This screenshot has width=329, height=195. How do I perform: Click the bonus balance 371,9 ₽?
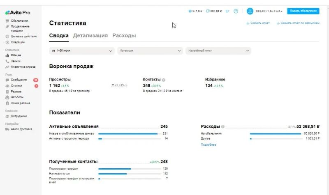click(x=195, y=11)
